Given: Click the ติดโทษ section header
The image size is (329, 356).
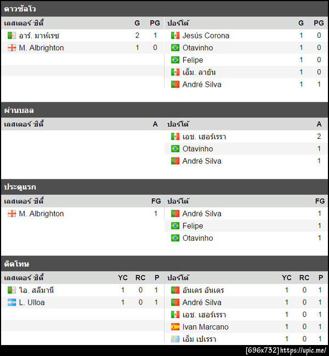Looking at the screenshot, I should click(17, 264).
